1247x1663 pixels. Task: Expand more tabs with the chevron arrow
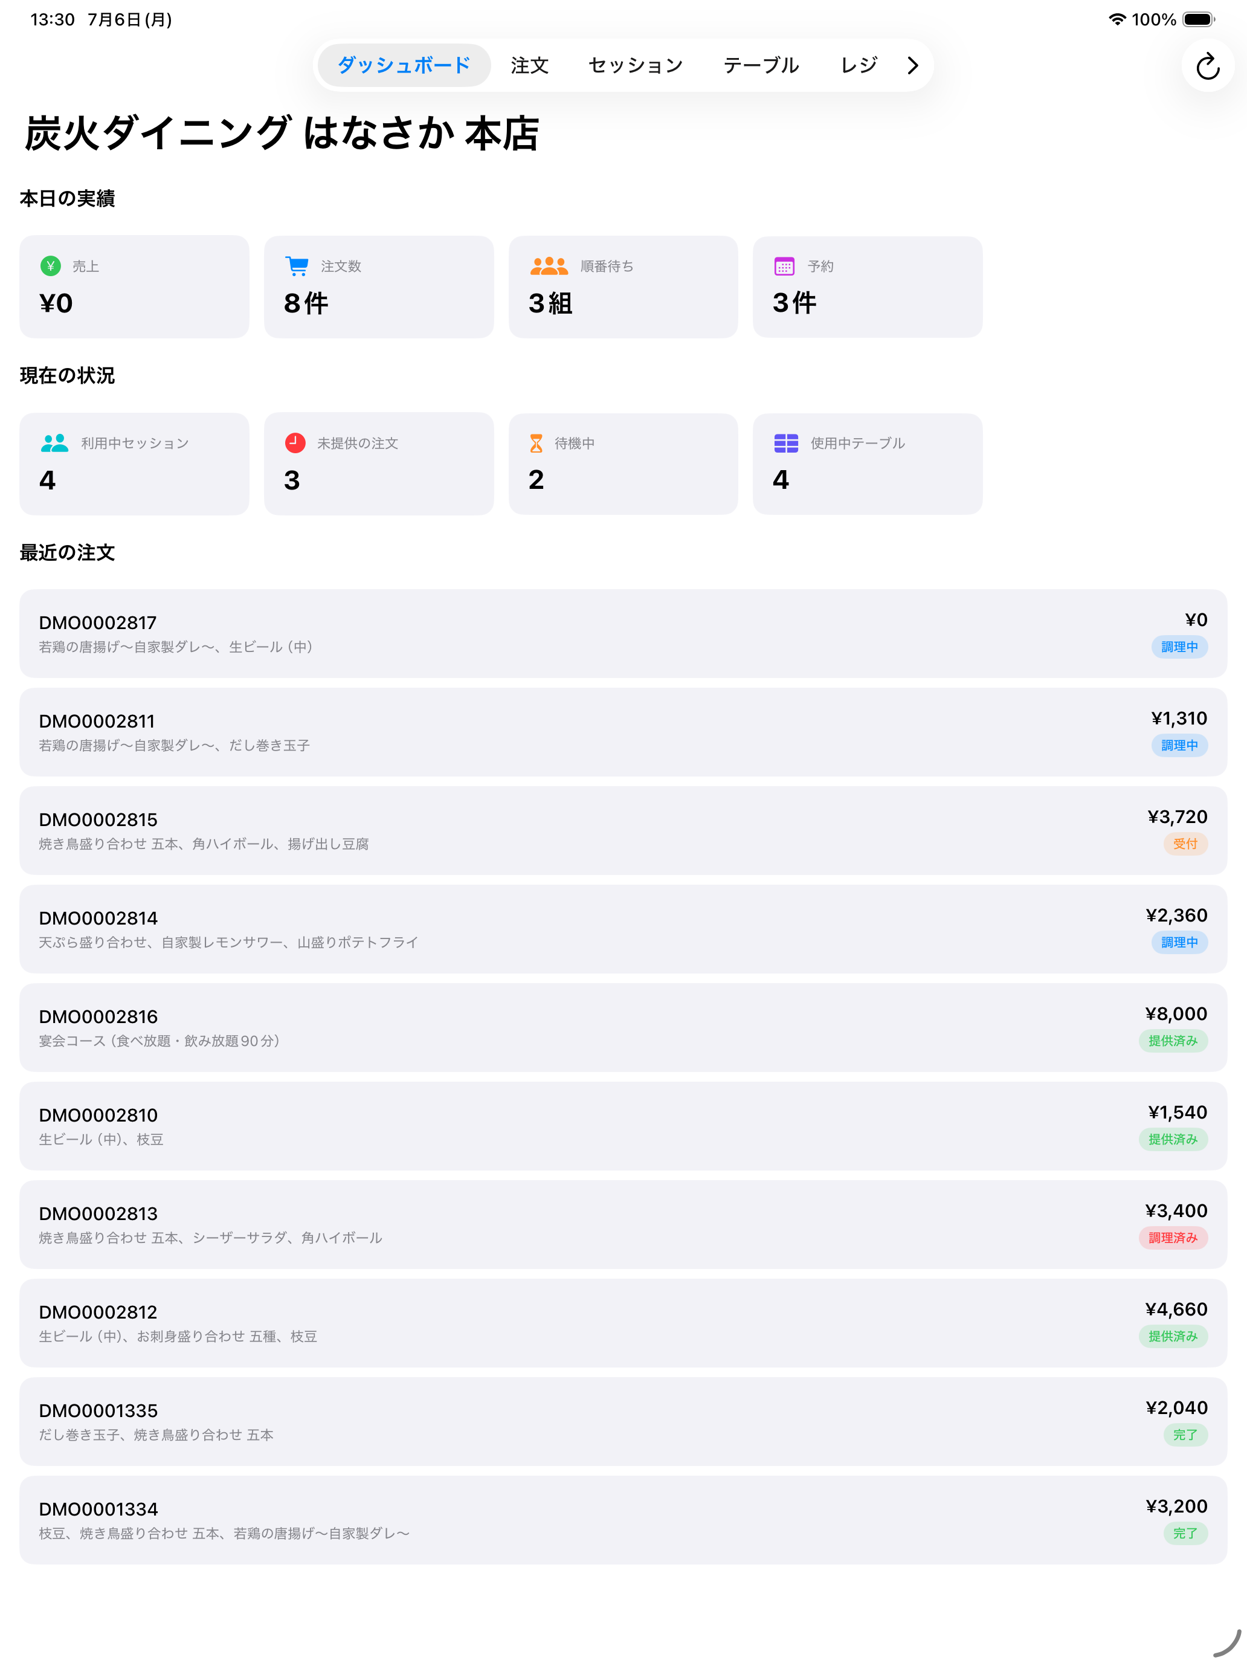click(912, 65)
